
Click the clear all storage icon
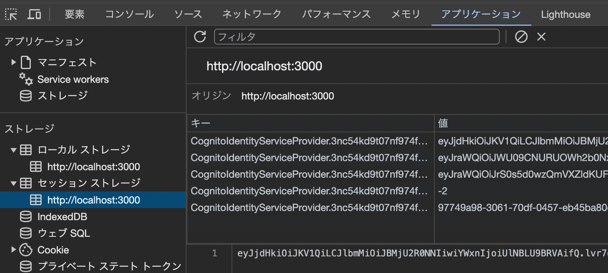521,37
